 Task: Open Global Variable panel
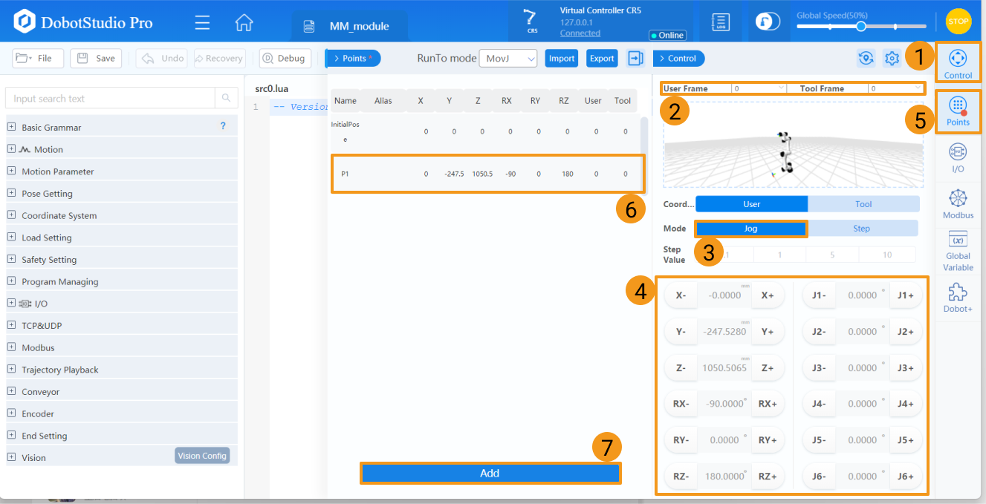(x=958, y=249)
